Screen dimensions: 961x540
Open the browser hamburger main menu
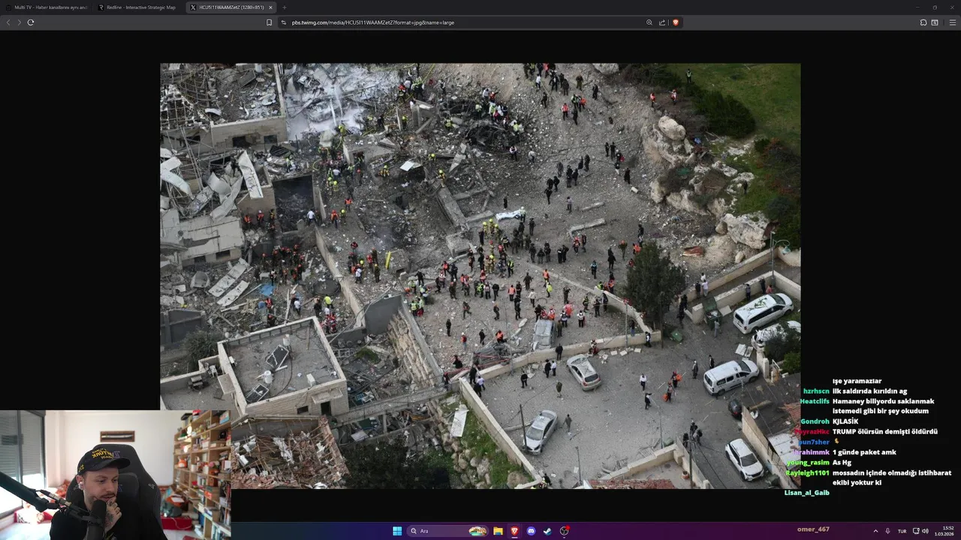pyautogui.click(x=953, y=22)
